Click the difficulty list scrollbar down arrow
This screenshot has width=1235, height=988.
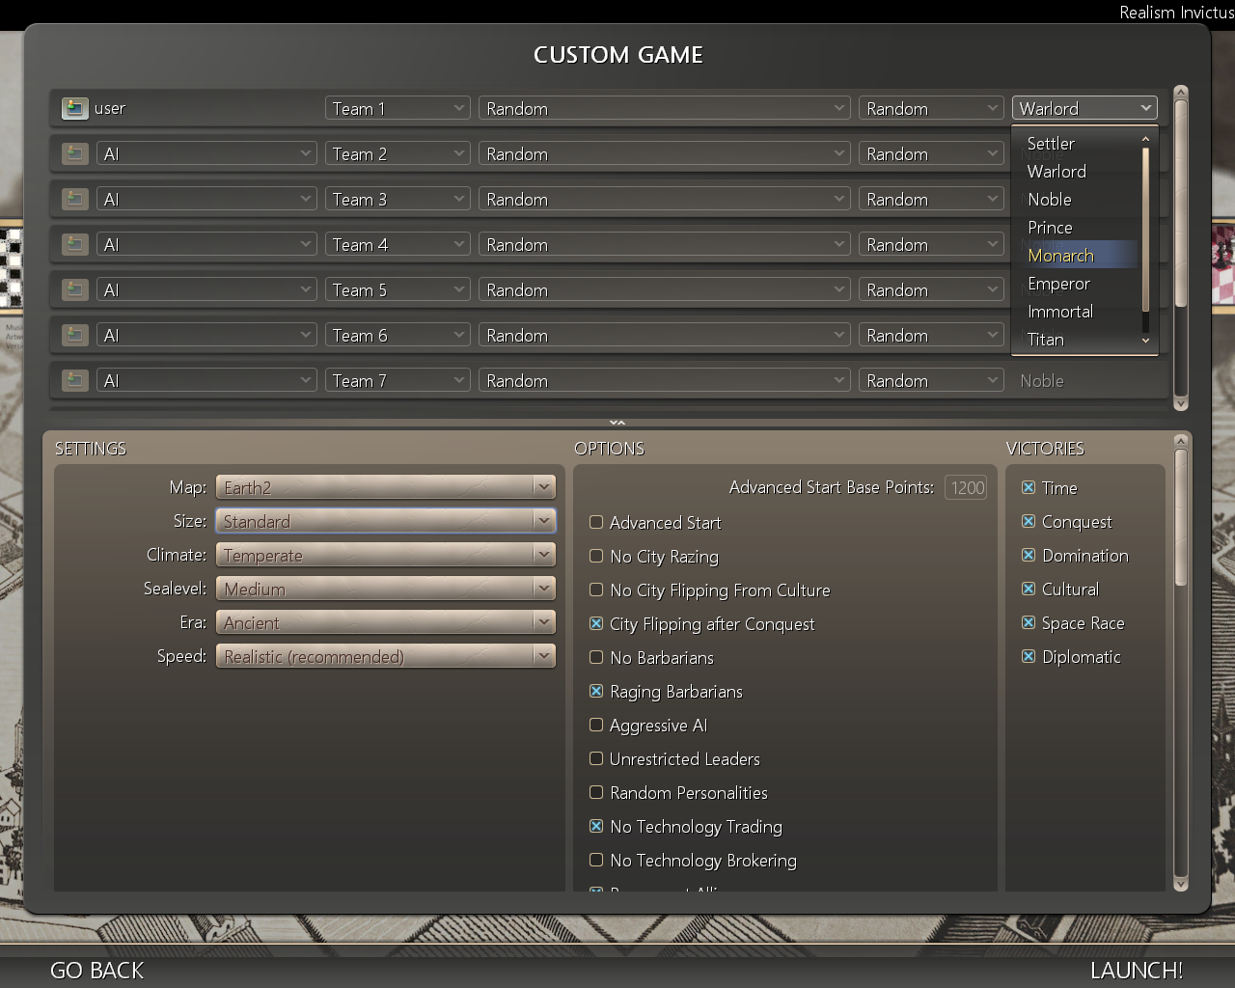(x=1145, y=341)
